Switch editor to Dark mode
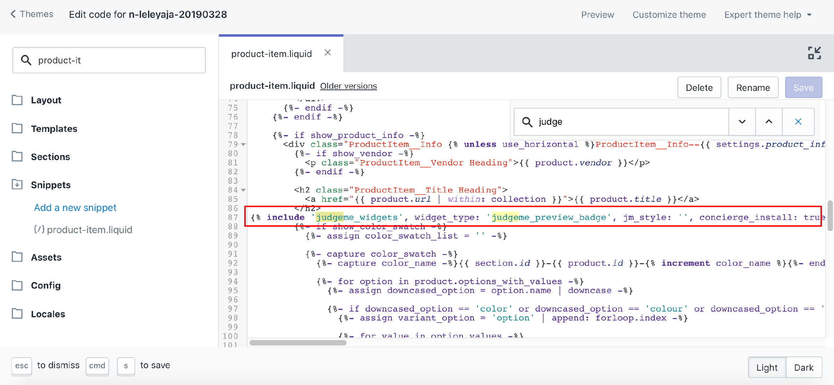 tap(804, 368)
